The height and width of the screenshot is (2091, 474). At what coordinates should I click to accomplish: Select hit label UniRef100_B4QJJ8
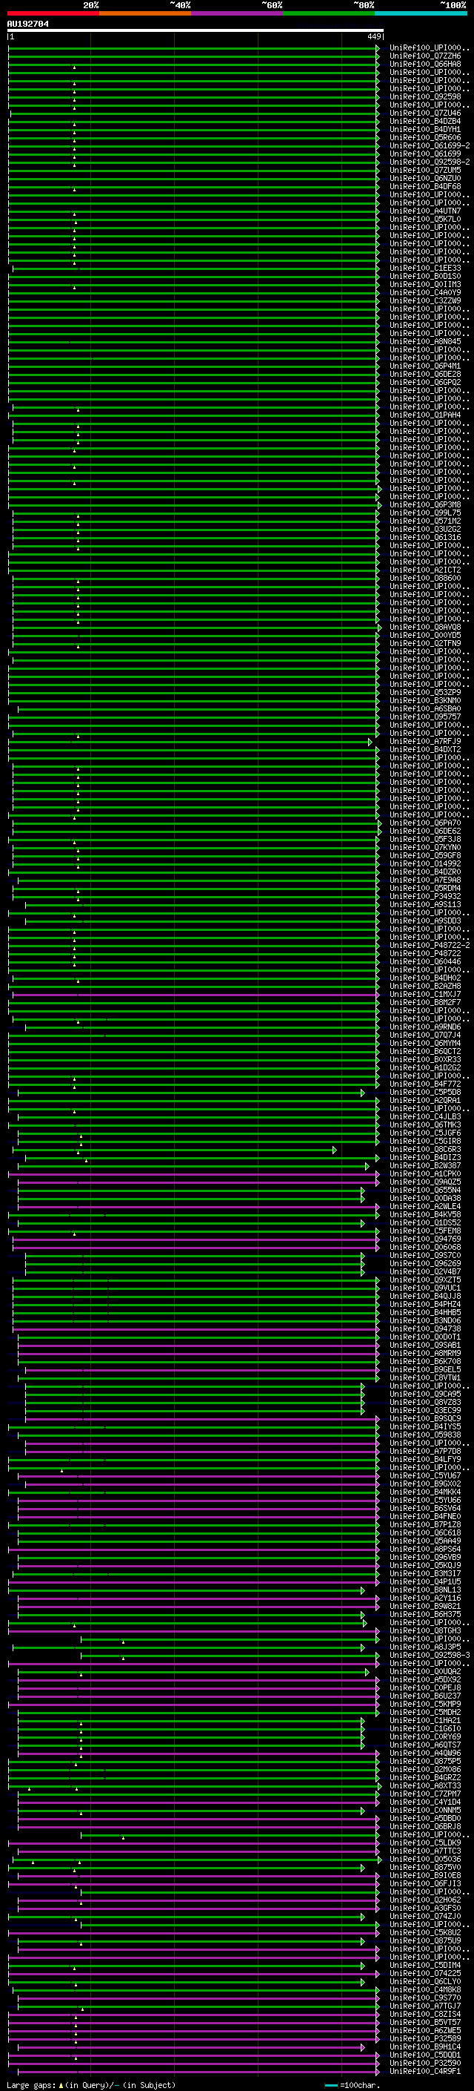(x=425, y=1297)
